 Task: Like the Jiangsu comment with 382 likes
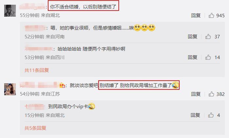pos(211,94)
